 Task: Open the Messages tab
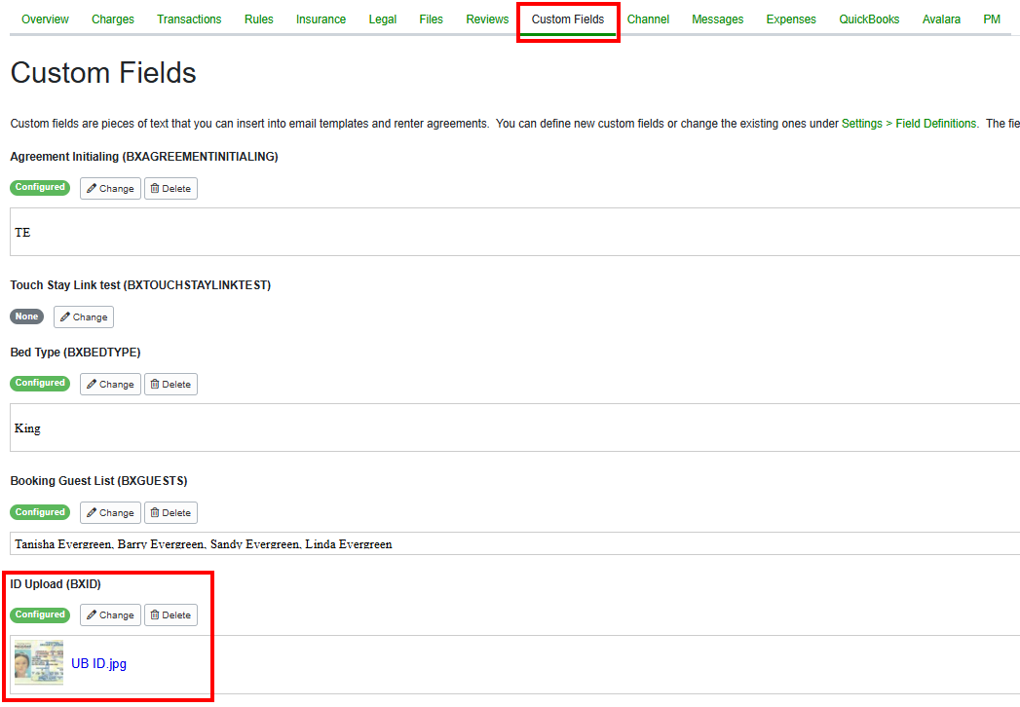718,19
